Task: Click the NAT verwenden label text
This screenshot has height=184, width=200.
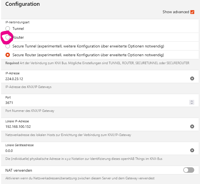Action: [19, 170]
